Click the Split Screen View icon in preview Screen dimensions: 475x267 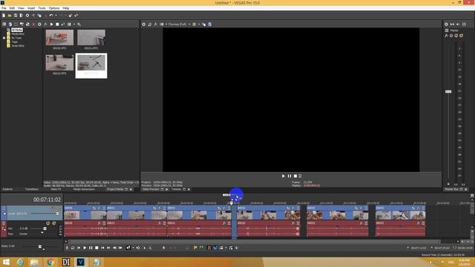[x=162, y=24]
